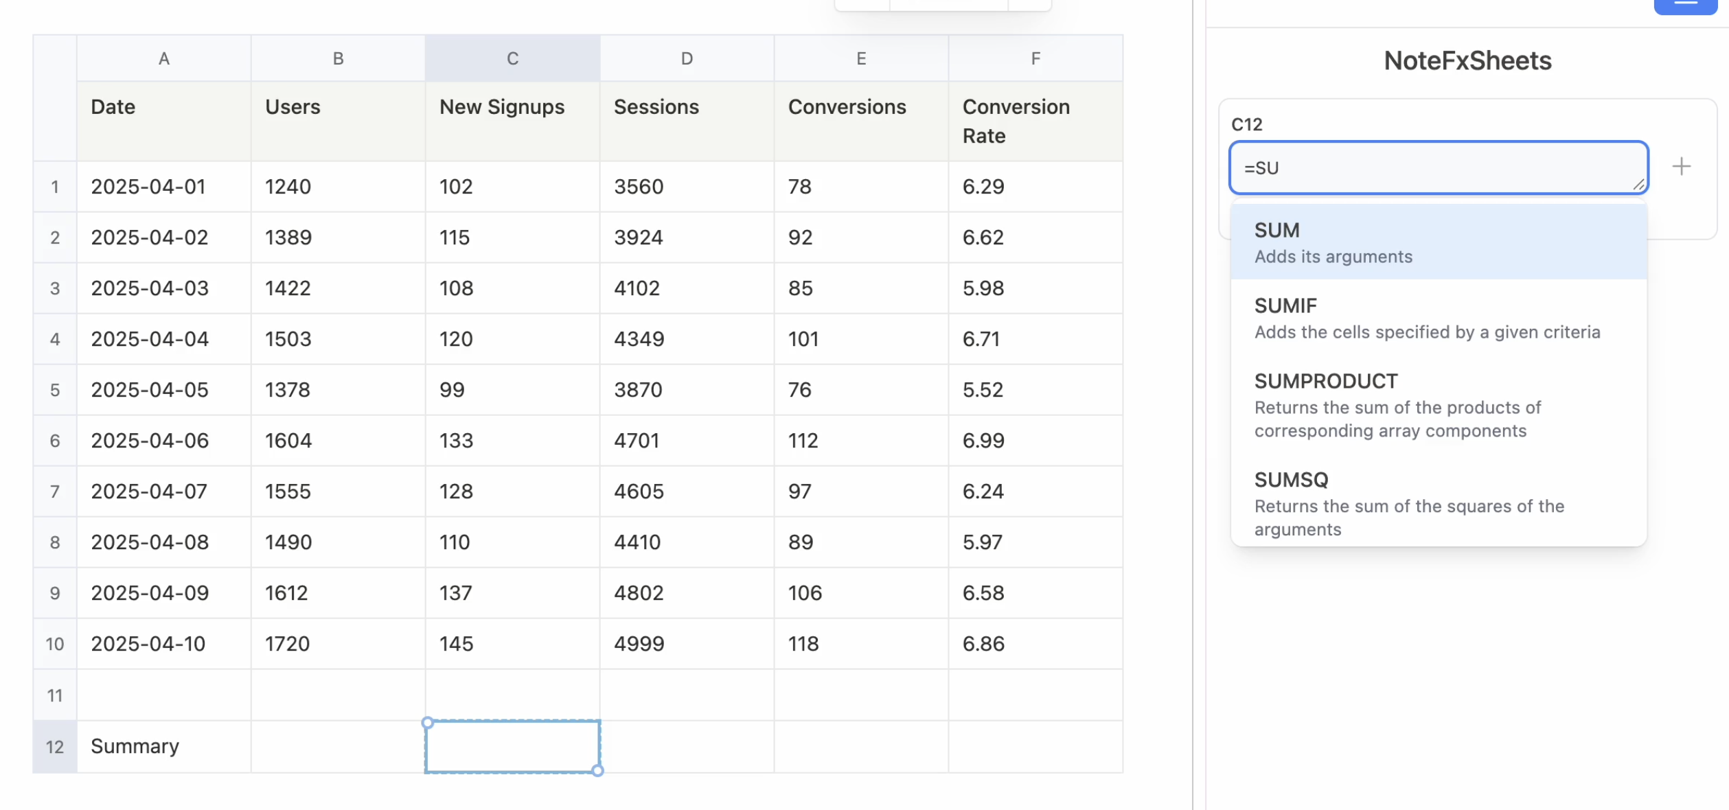The image size is (1729, 810).
Task: Select the Conversion Rate value 6.99
Action: (983, 440)
